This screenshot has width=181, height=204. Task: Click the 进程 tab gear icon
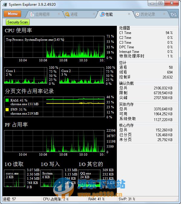click(x=67, y=14)
